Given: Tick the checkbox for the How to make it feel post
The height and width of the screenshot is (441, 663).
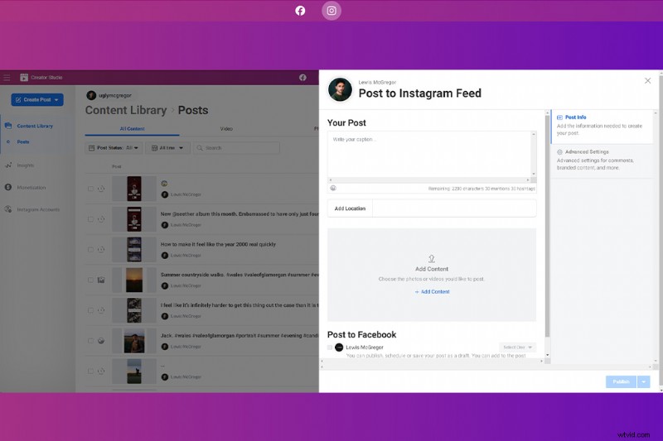Looking at the screenshot, I should (90, 249).
